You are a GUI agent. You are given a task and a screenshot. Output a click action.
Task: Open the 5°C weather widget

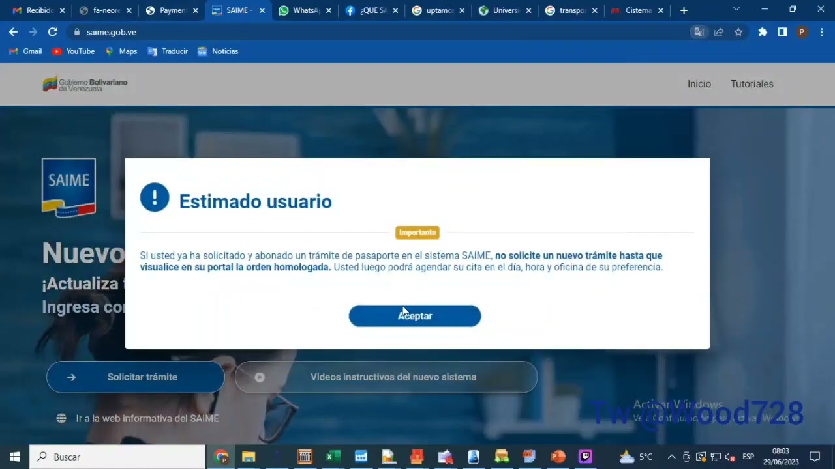(x=636, y=457)
